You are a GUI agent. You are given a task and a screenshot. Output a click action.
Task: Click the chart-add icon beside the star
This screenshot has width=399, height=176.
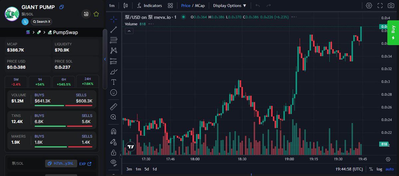pyautogui.click(x=86, y=14)
